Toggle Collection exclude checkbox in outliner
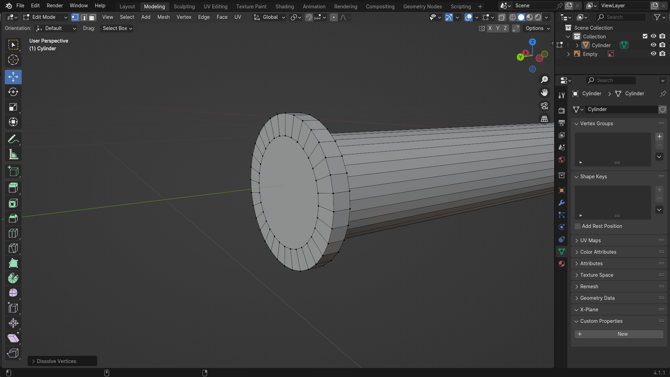 point(645,36)
